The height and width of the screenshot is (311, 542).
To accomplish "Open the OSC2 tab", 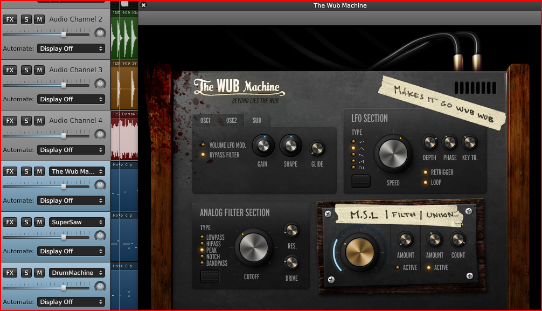I will (231, 121).
